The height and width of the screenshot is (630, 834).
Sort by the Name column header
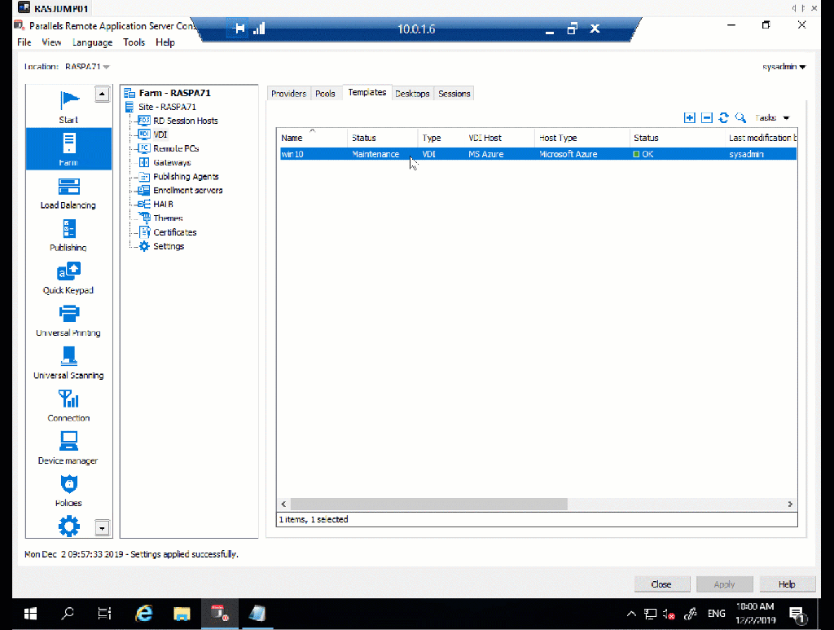(x=313, y=138)
